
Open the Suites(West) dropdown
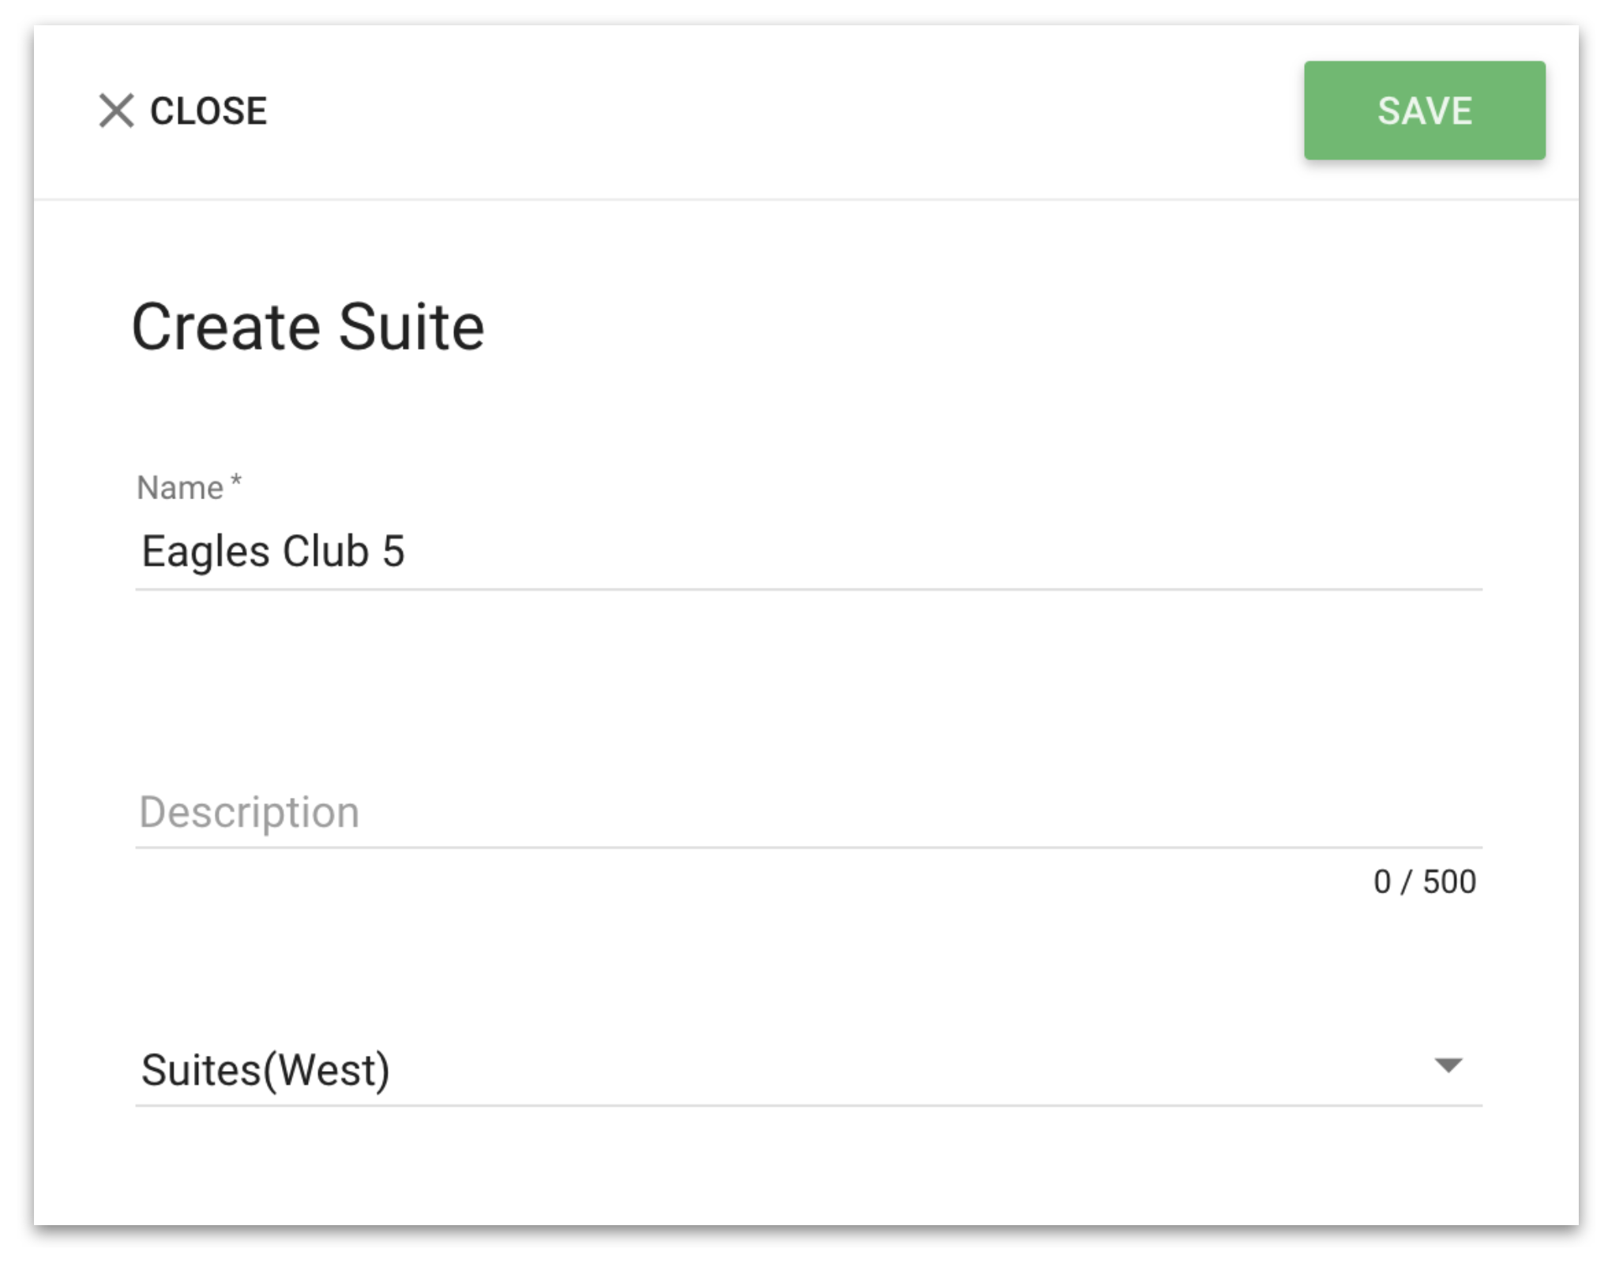click(x=808, y=1070)
